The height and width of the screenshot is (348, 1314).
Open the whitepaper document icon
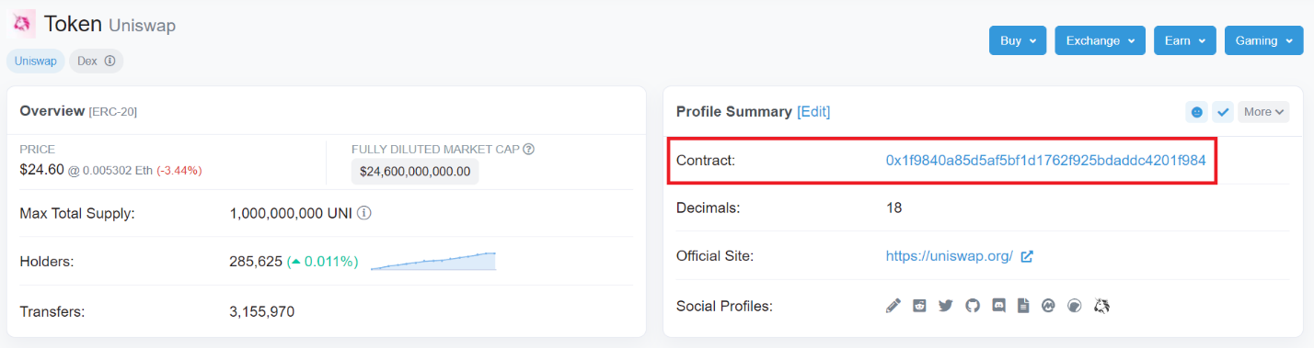tap(1022, 306)
